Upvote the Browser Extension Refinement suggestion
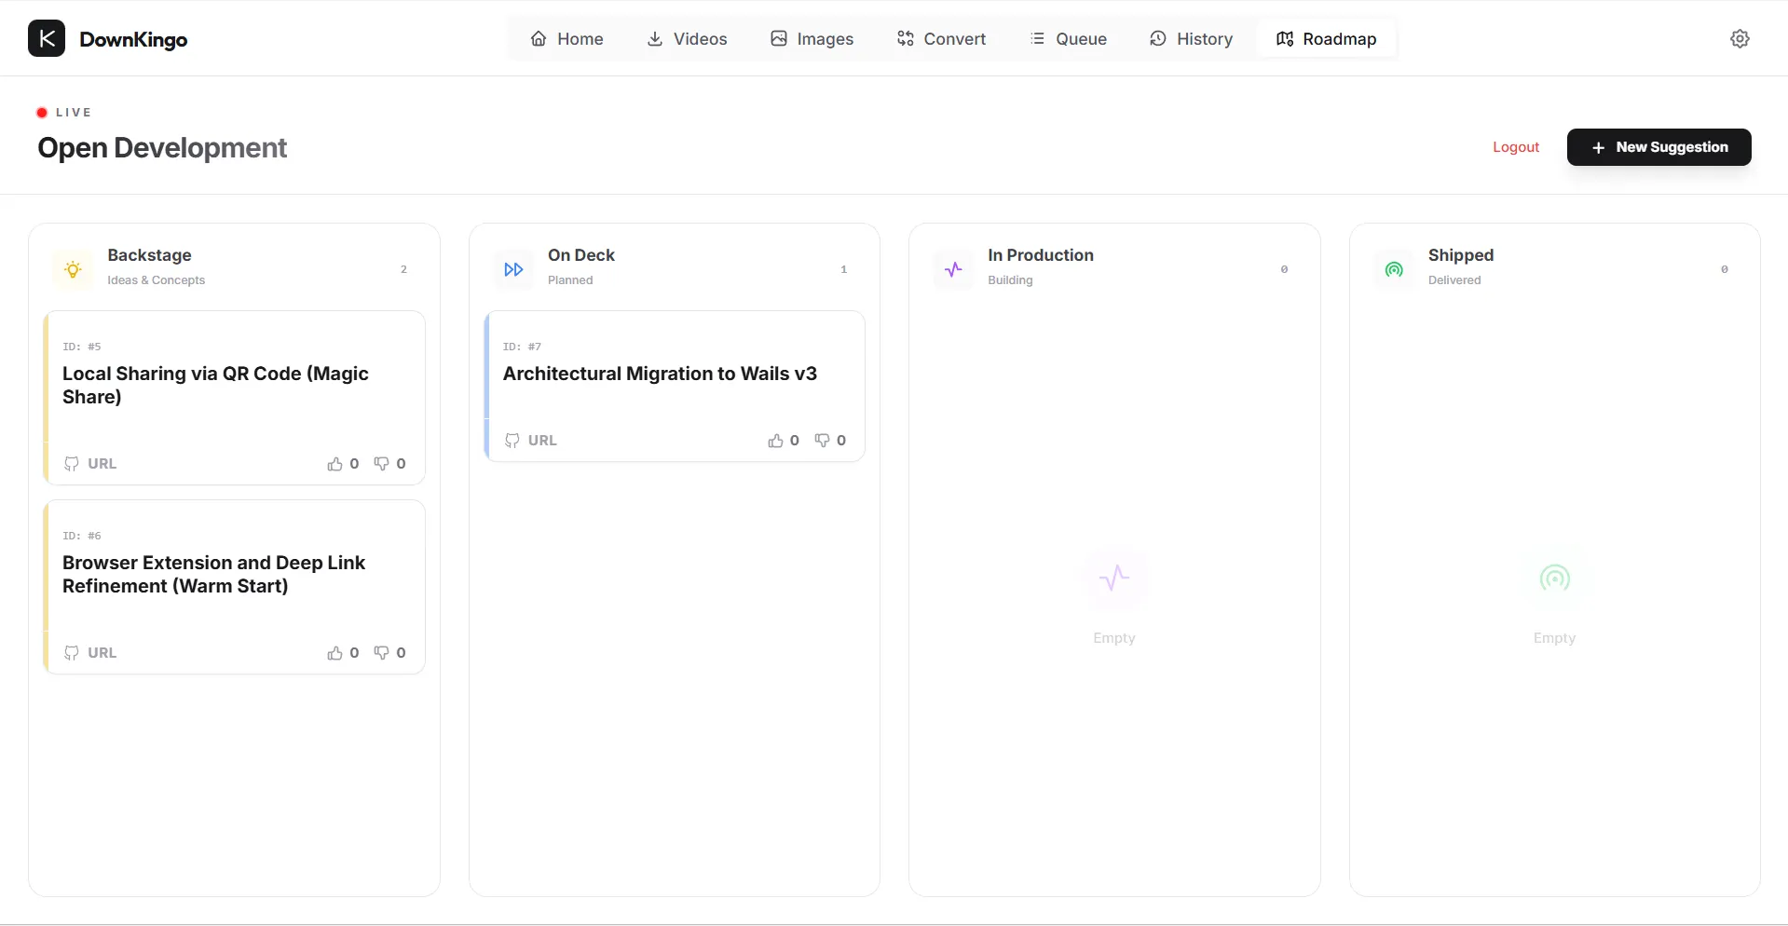The image size is (1788, 926). point(341,652)
